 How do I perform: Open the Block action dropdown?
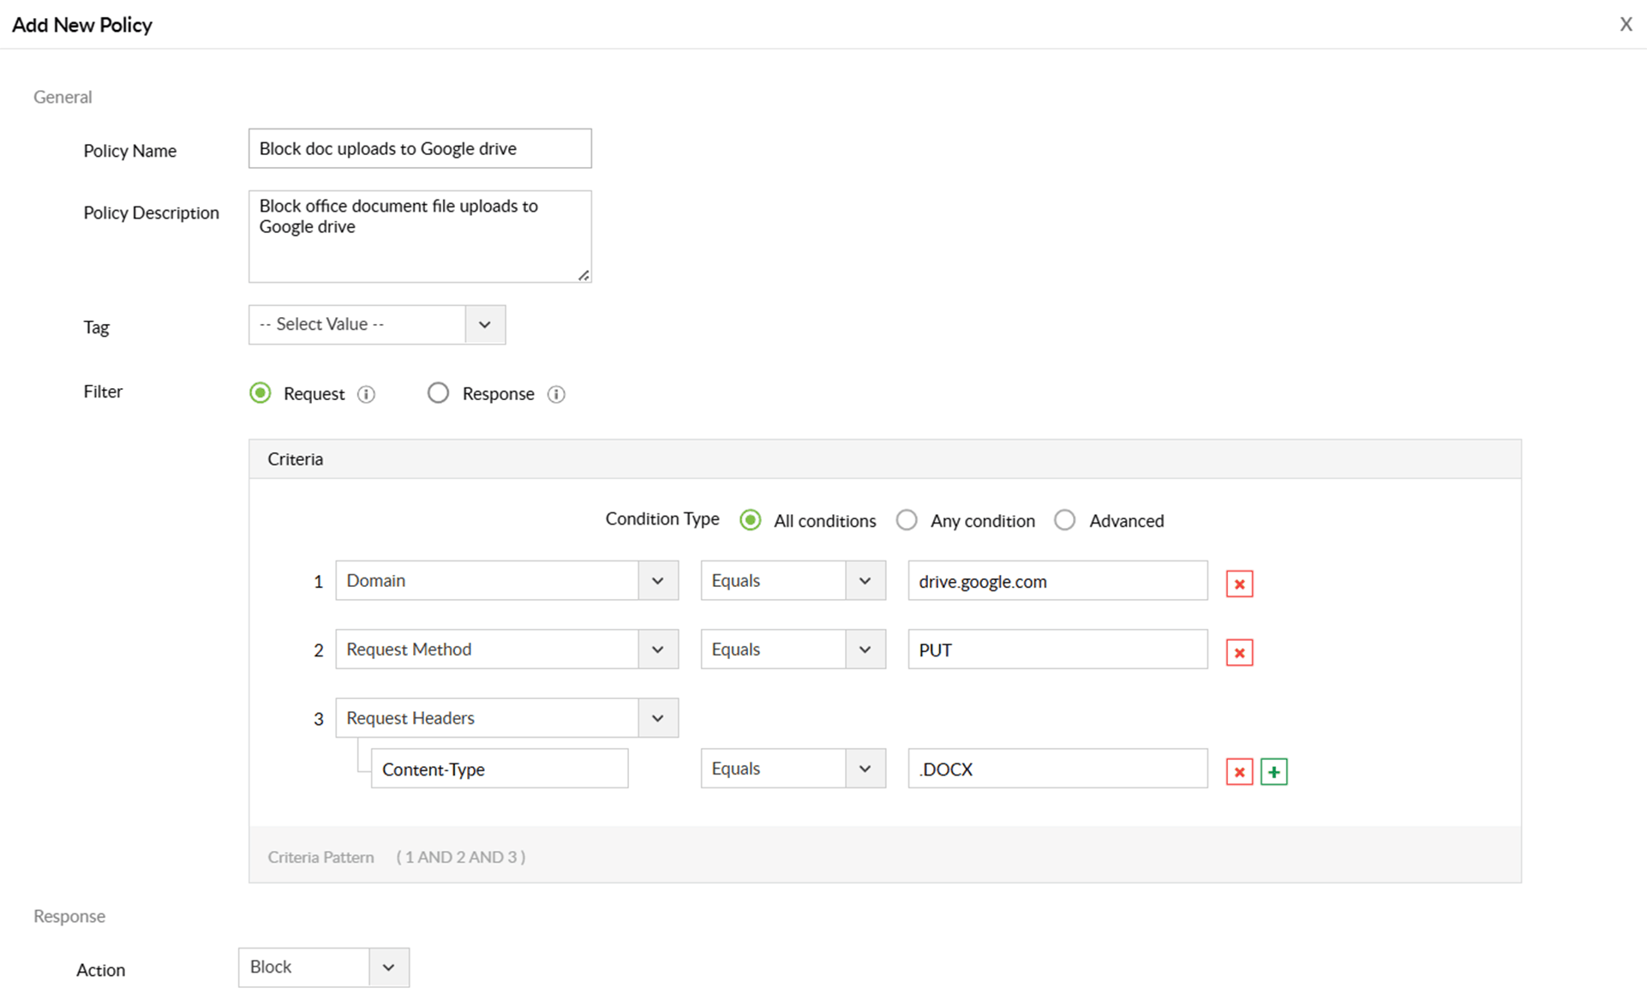(388, 967)
